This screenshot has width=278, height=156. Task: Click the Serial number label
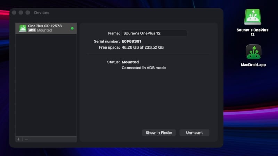point(107,41)
